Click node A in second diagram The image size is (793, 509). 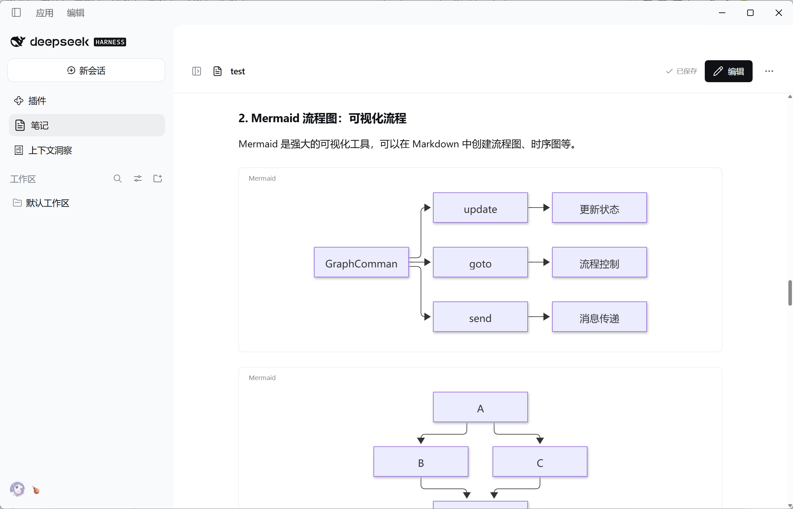[x=480, y=407]
